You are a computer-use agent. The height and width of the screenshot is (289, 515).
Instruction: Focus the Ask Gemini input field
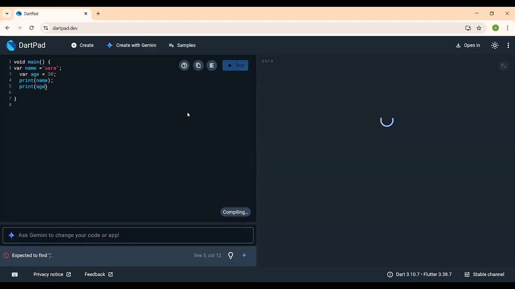128,235
